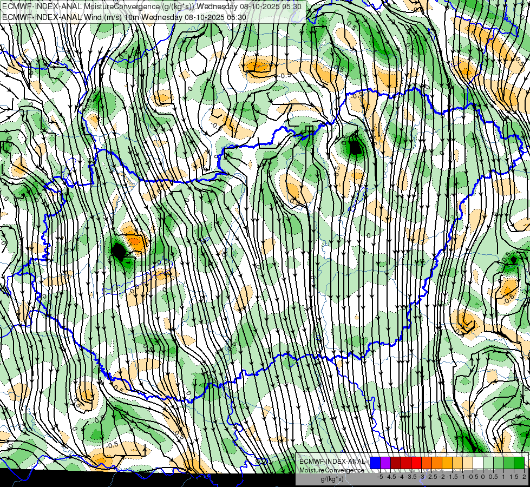Click the -4.5 legend tick value
Viewport: 530px width, 487px height.
[391, 477]
